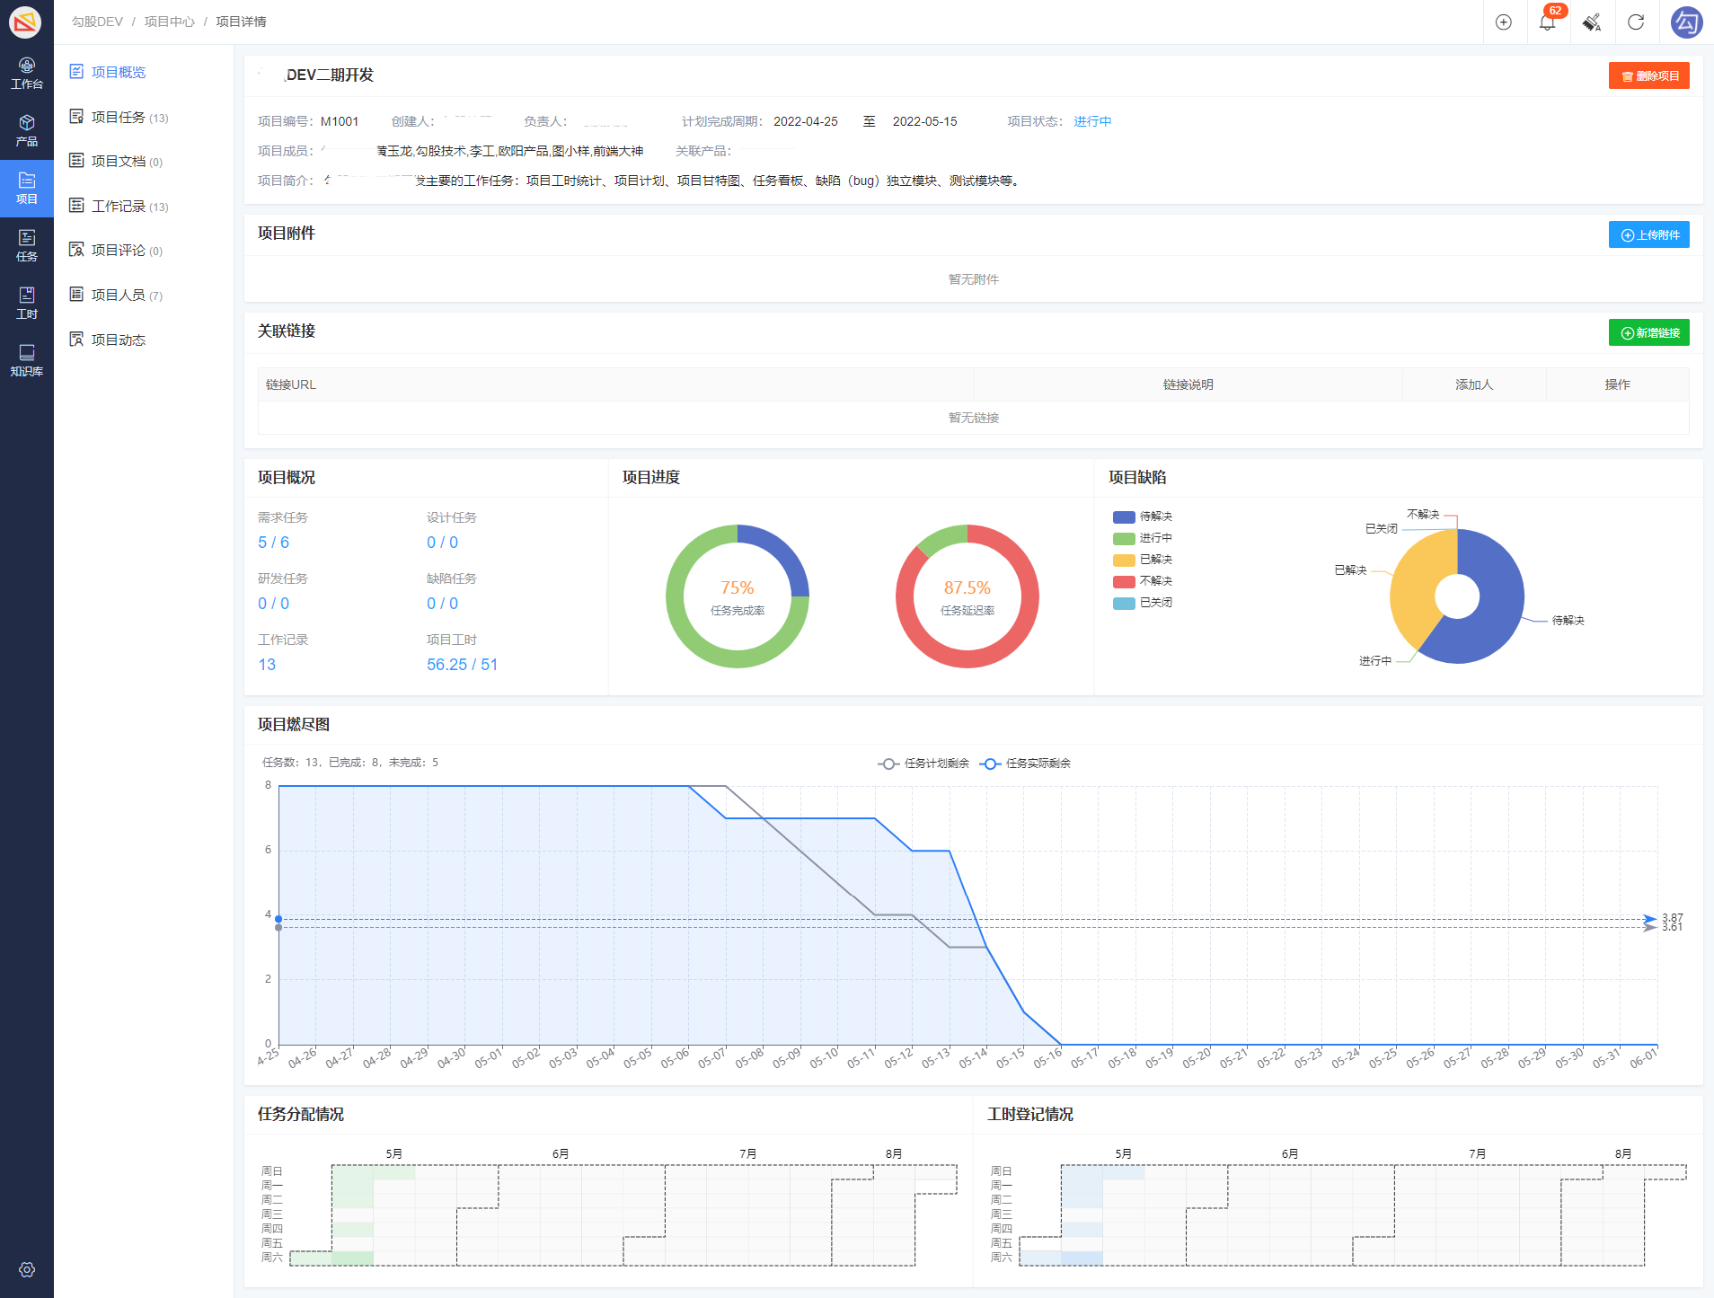Click the 新增链接 button
The width and height of the screenshot is (1714, 1298).
pos(1649,332)
